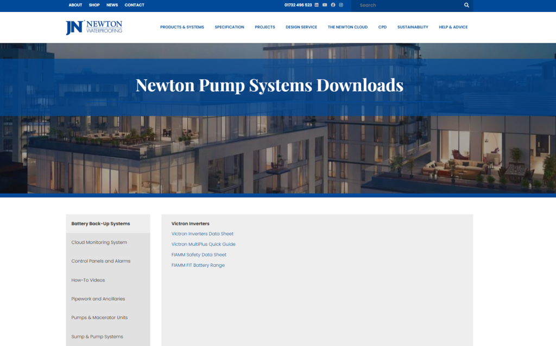Open FIAMM Safety Data Sheet

[199, 255]
